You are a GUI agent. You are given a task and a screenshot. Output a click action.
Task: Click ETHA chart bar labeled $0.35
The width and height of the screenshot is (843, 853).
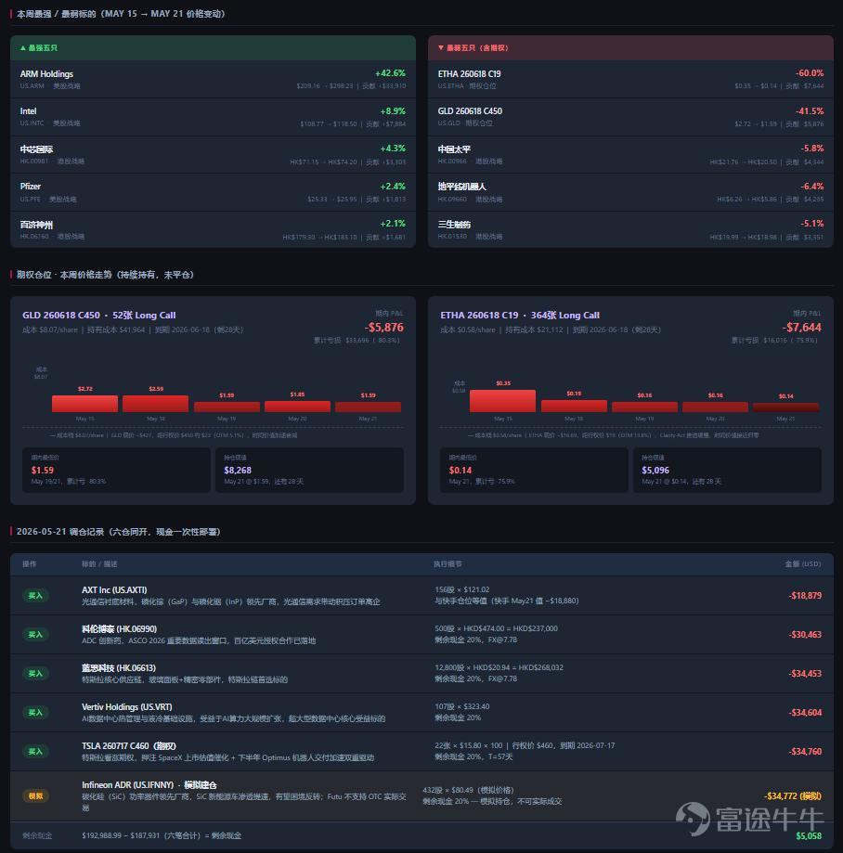(x=502, y=401)
